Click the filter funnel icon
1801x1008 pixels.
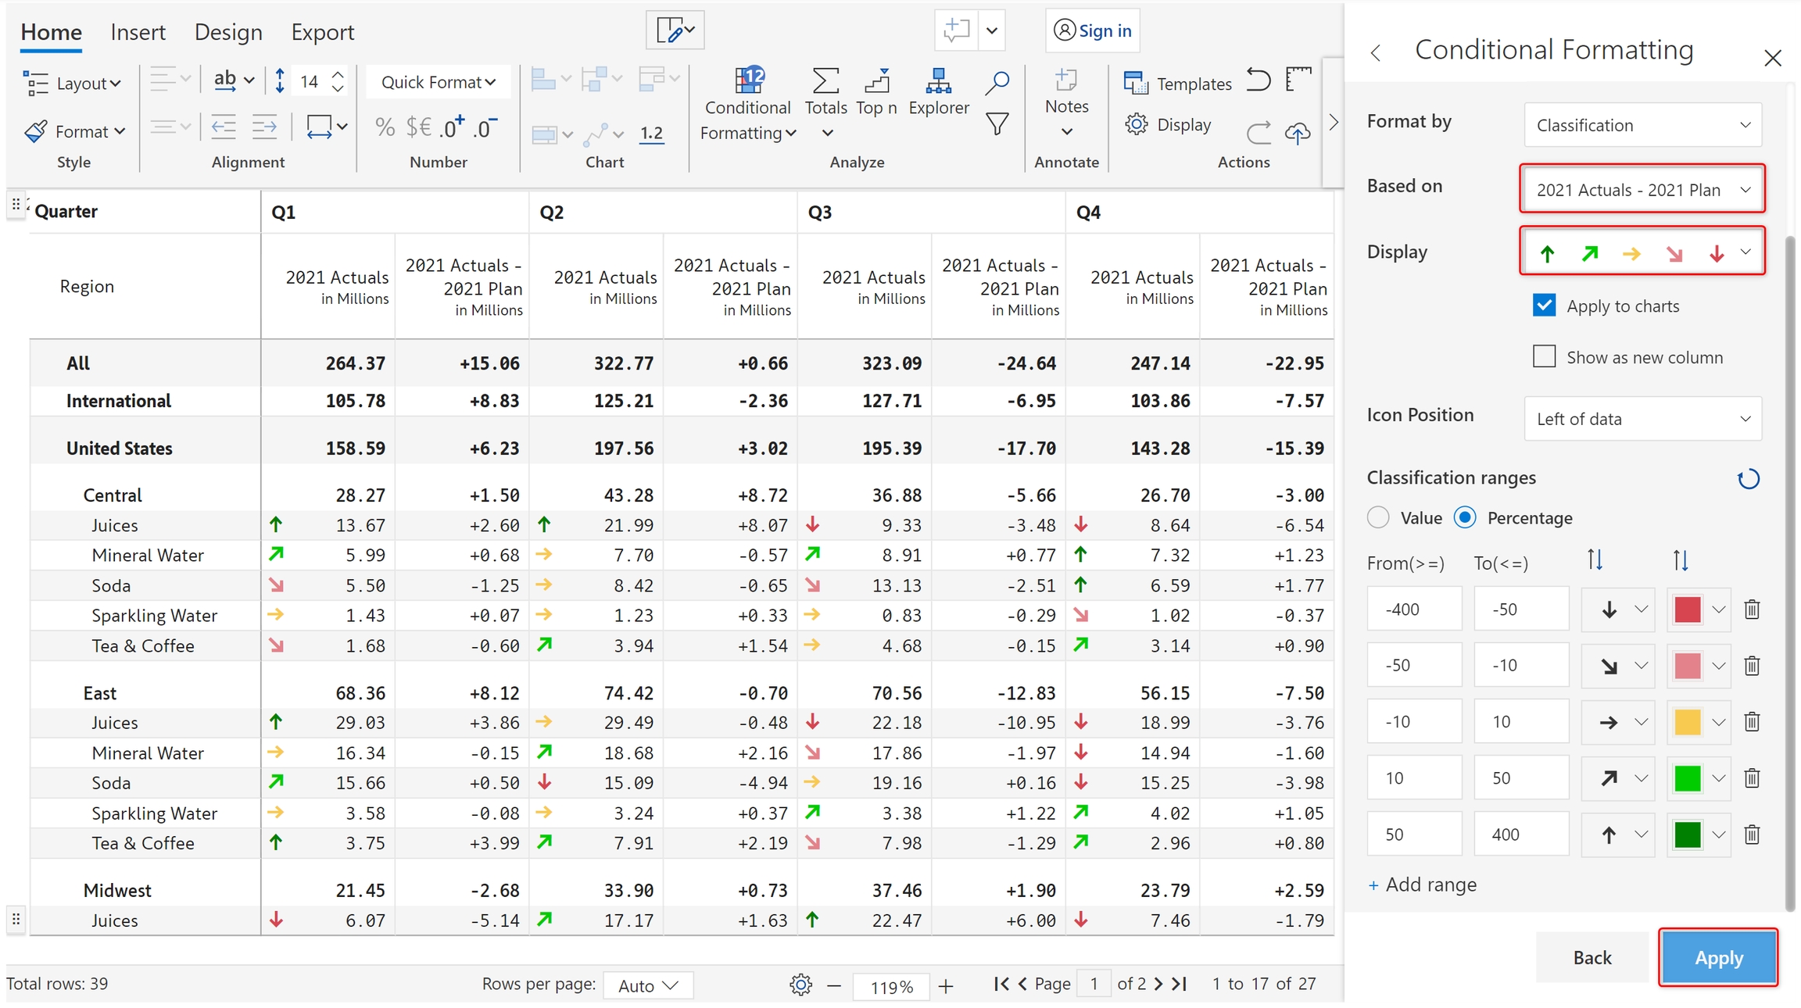(997, 124)
